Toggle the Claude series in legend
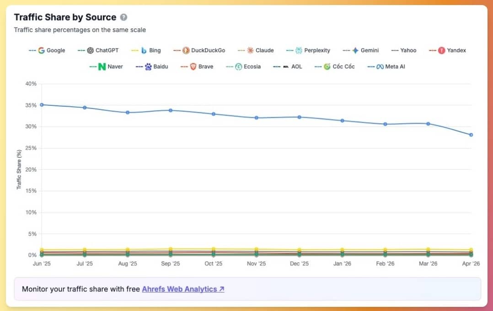Screen dimensions: 493x311 tap(256, 50)
